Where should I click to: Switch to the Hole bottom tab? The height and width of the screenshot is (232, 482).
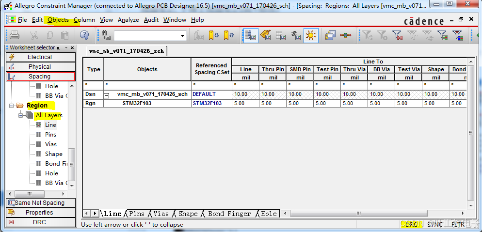click(269, 214)
